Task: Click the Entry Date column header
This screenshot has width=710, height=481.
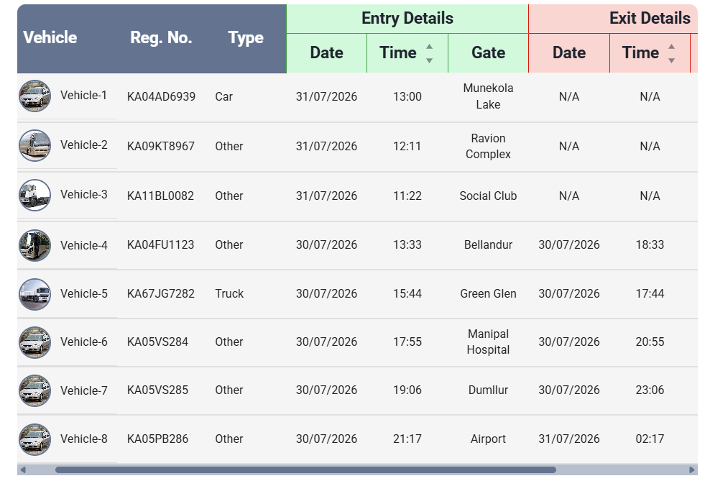Action: (326, 53)
